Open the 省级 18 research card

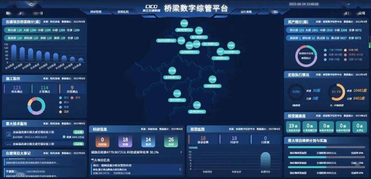point(126,141)
